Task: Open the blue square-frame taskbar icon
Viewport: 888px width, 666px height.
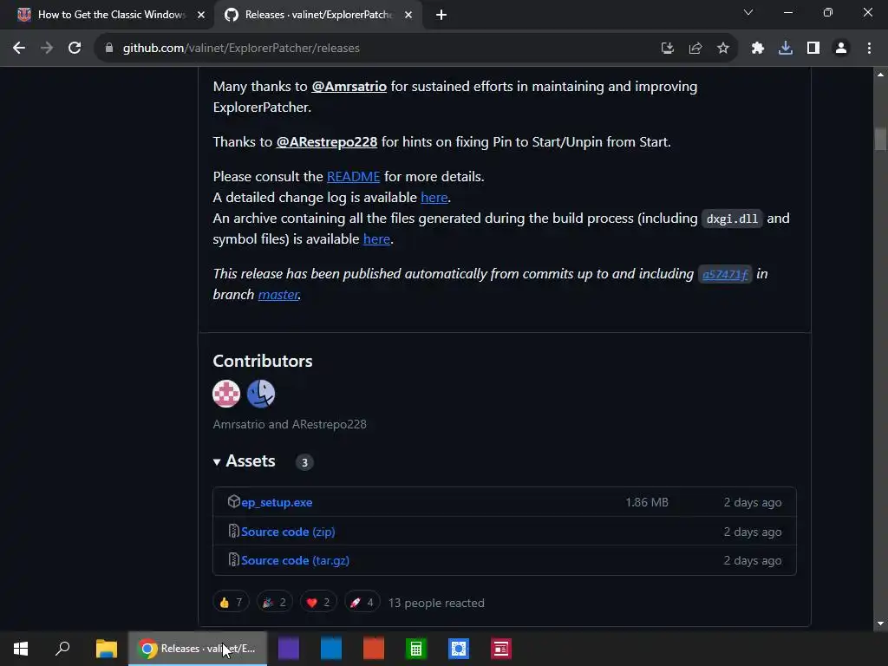Action: pyautogui.click(x=458, y=649)
